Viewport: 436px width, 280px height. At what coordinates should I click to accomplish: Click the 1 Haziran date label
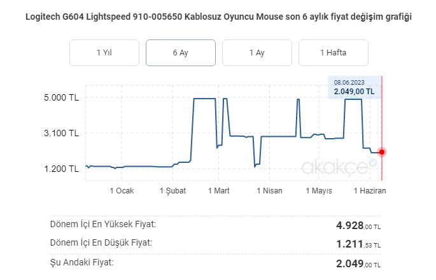click(369, 190)
